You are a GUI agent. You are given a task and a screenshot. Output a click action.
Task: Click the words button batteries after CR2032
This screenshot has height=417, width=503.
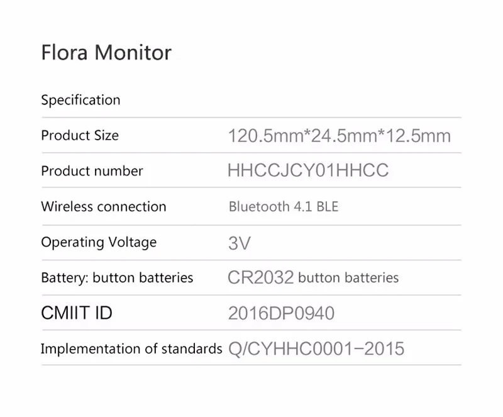(x=348, y=277)
